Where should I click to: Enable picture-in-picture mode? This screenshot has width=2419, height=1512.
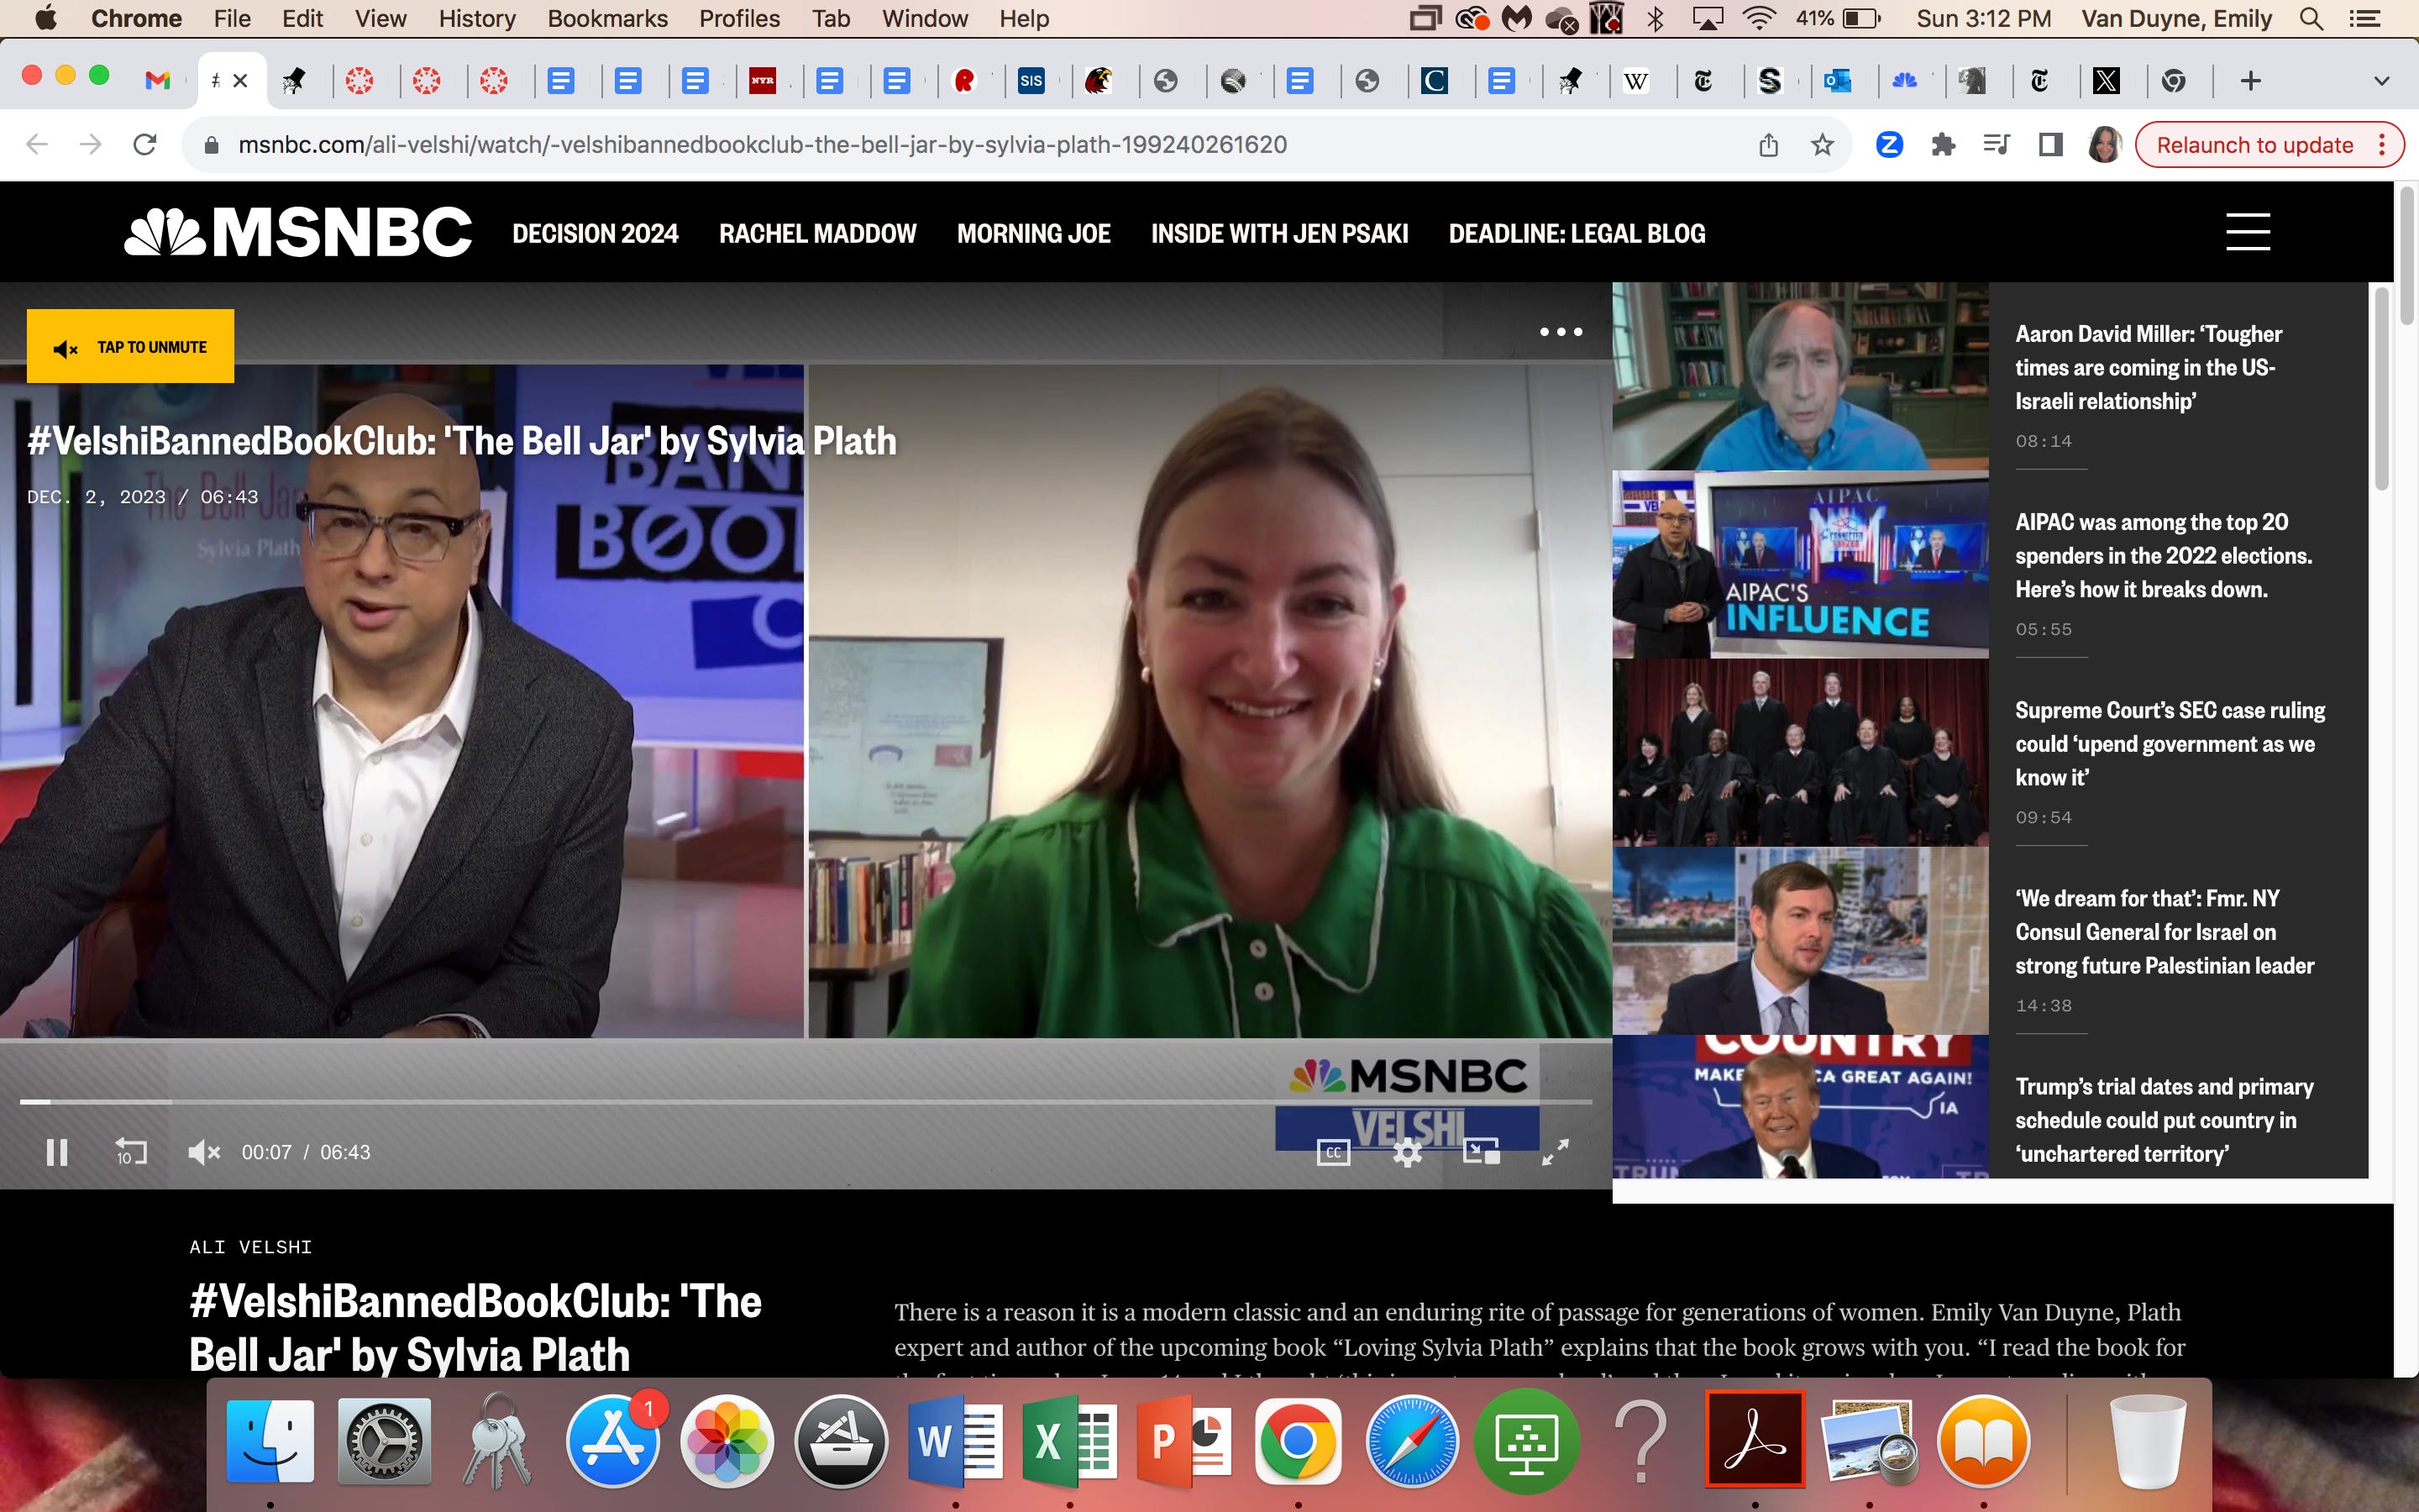[1482, 1152]
